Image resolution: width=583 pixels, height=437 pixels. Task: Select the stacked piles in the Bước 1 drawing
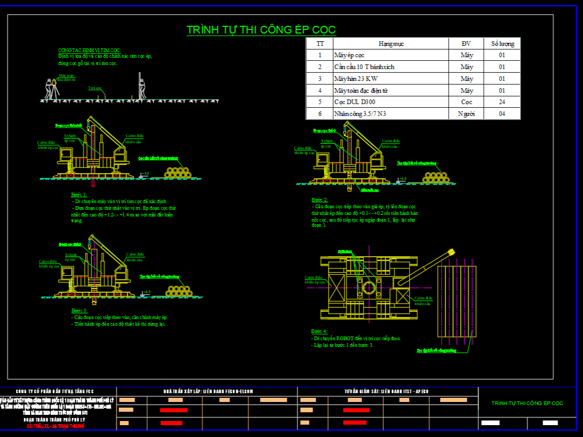(x=177, y=173)
